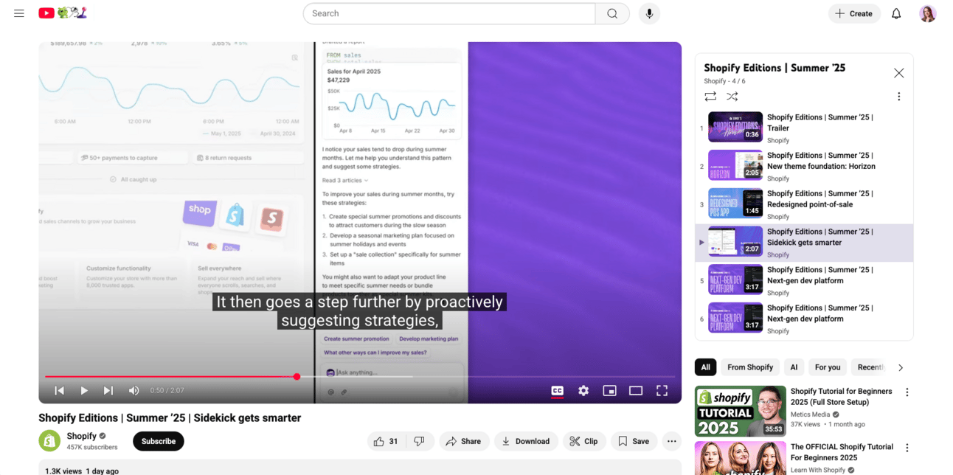Open the Sidekick gets smarter playlist thumbnail
Viewport: 953px width, 475px height.
(x=735, y=241)
